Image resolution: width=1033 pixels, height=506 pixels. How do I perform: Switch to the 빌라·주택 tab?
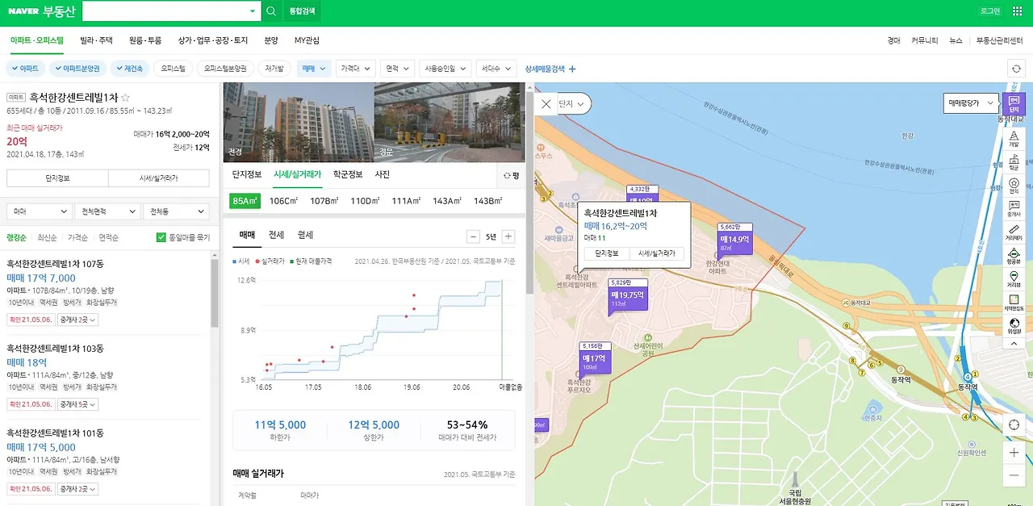pos(96,40)
